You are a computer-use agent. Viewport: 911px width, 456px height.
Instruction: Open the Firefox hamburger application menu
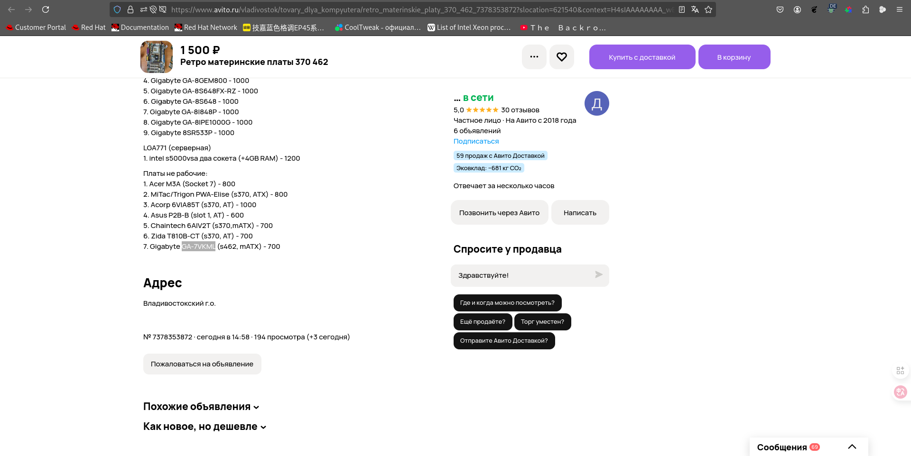900,9
